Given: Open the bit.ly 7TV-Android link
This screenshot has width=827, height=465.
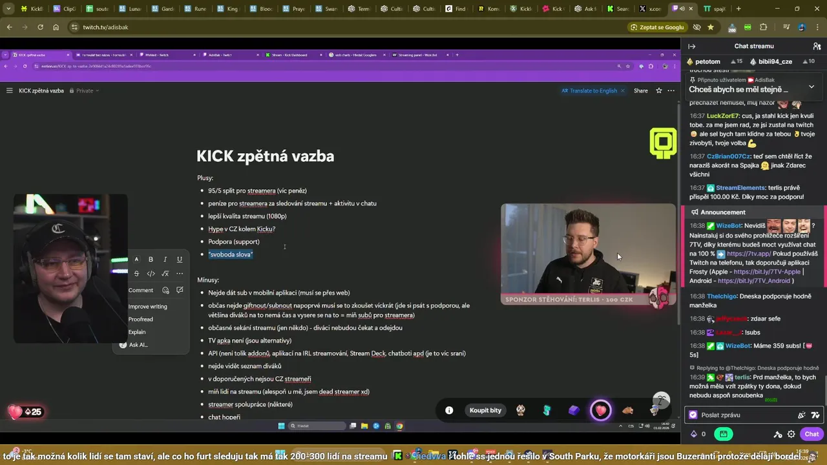Looking at the screenshot, I should [755, 281].
